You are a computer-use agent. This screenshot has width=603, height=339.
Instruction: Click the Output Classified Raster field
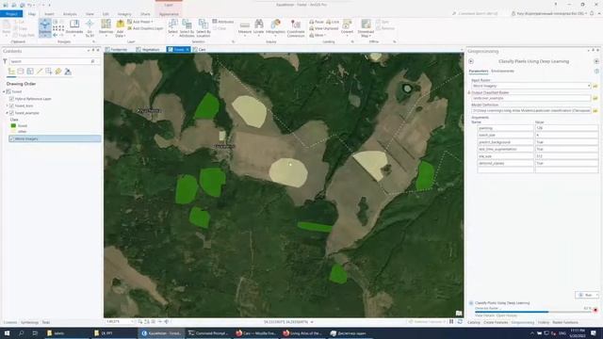pyautogui.click(x=531, y=98)
